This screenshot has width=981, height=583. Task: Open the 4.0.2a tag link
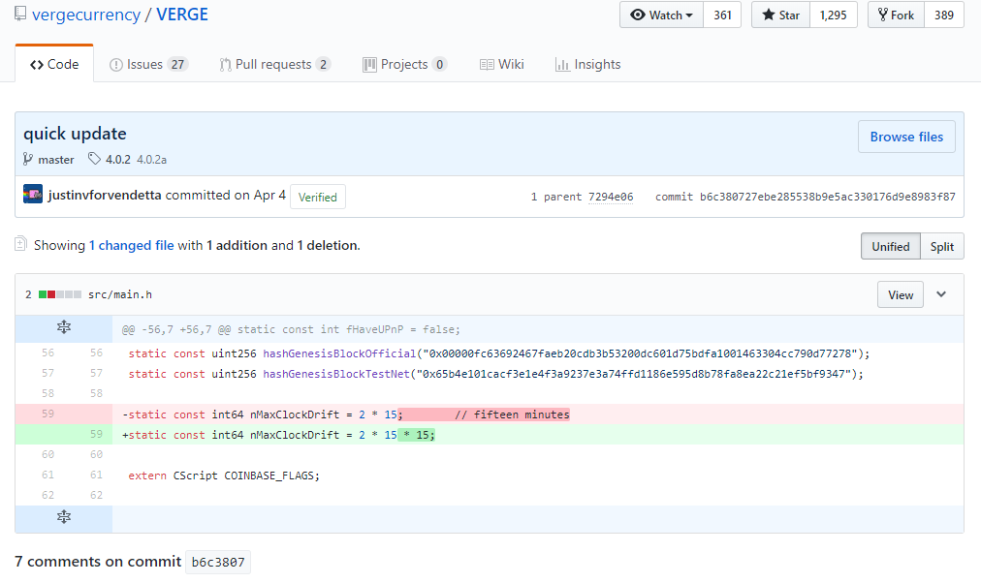click(x=152, y=160)
